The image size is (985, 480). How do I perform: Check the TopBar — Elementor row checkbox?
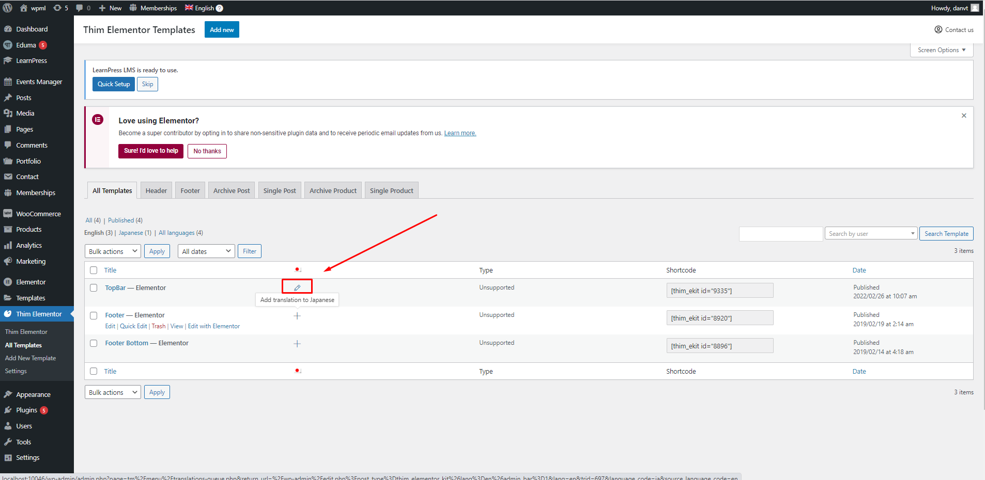94,288
